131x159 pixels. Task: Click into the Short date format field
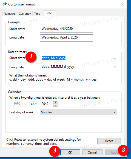[x=79, y=58]
